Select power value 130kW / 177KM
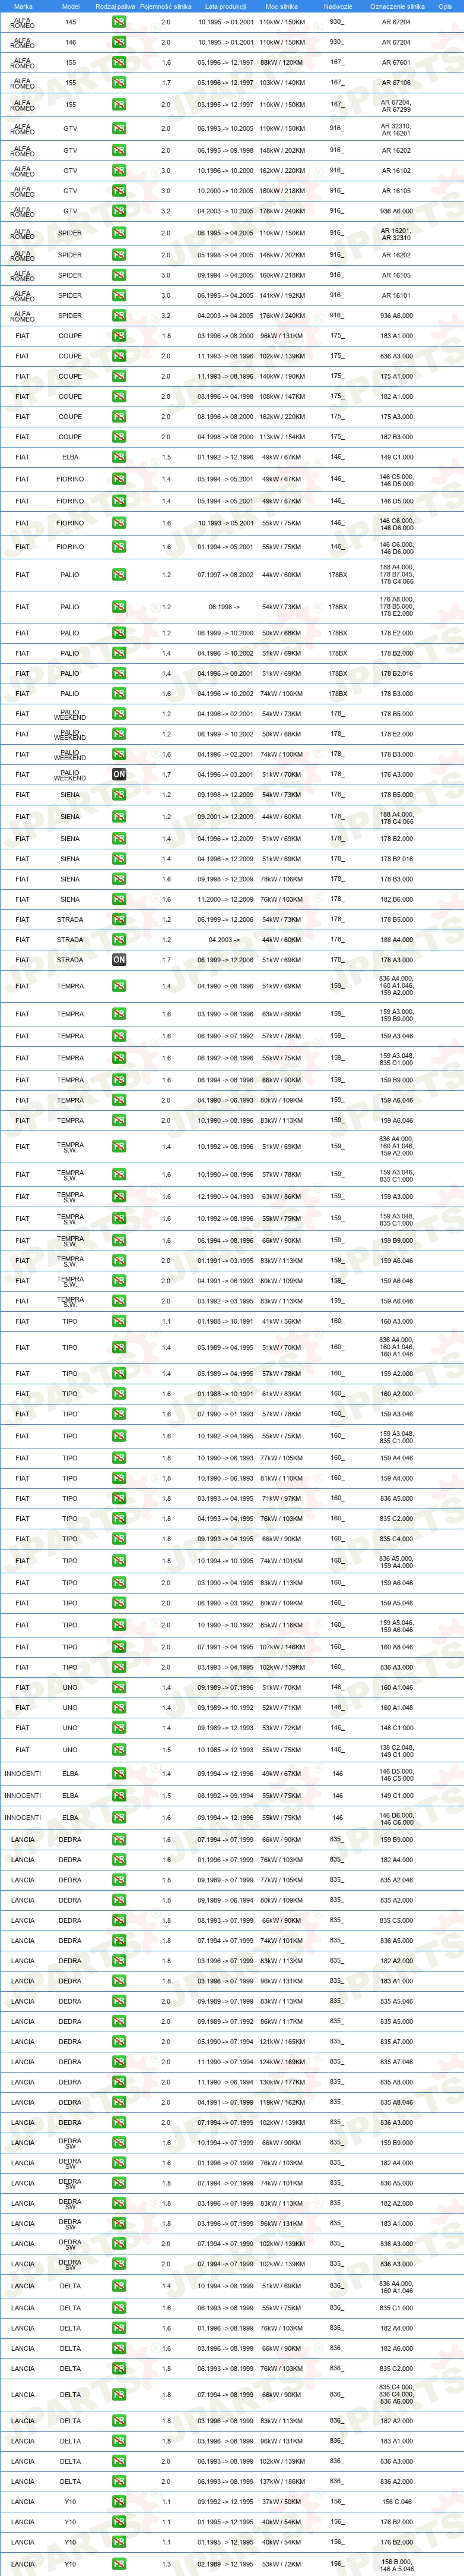 [281, 2082]
